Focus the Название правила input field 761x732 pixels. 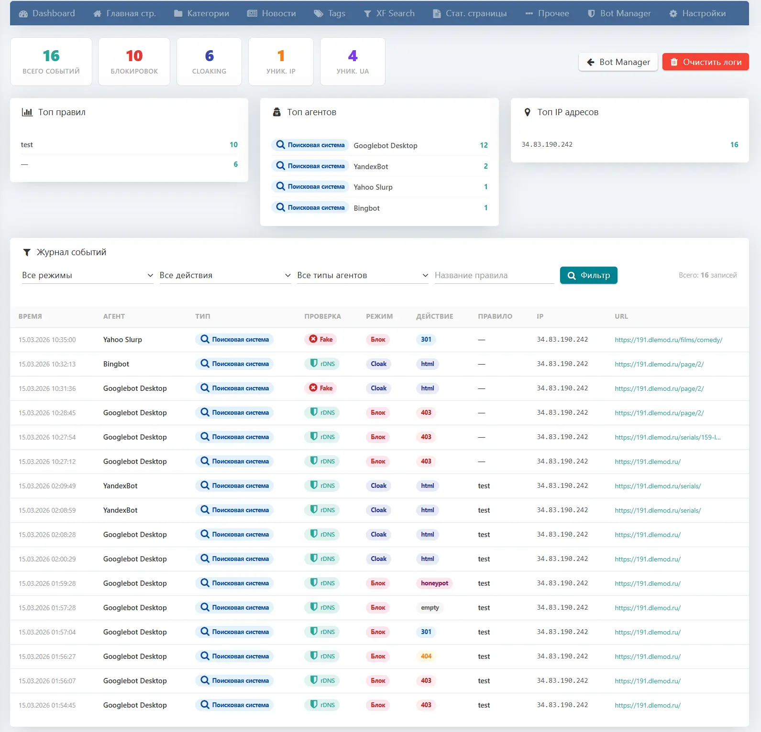[x=494, y=275]
